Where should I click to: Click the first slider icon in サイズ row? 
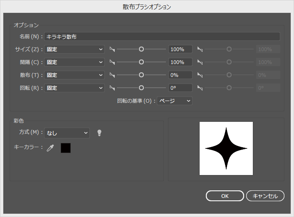pos(112,49)
